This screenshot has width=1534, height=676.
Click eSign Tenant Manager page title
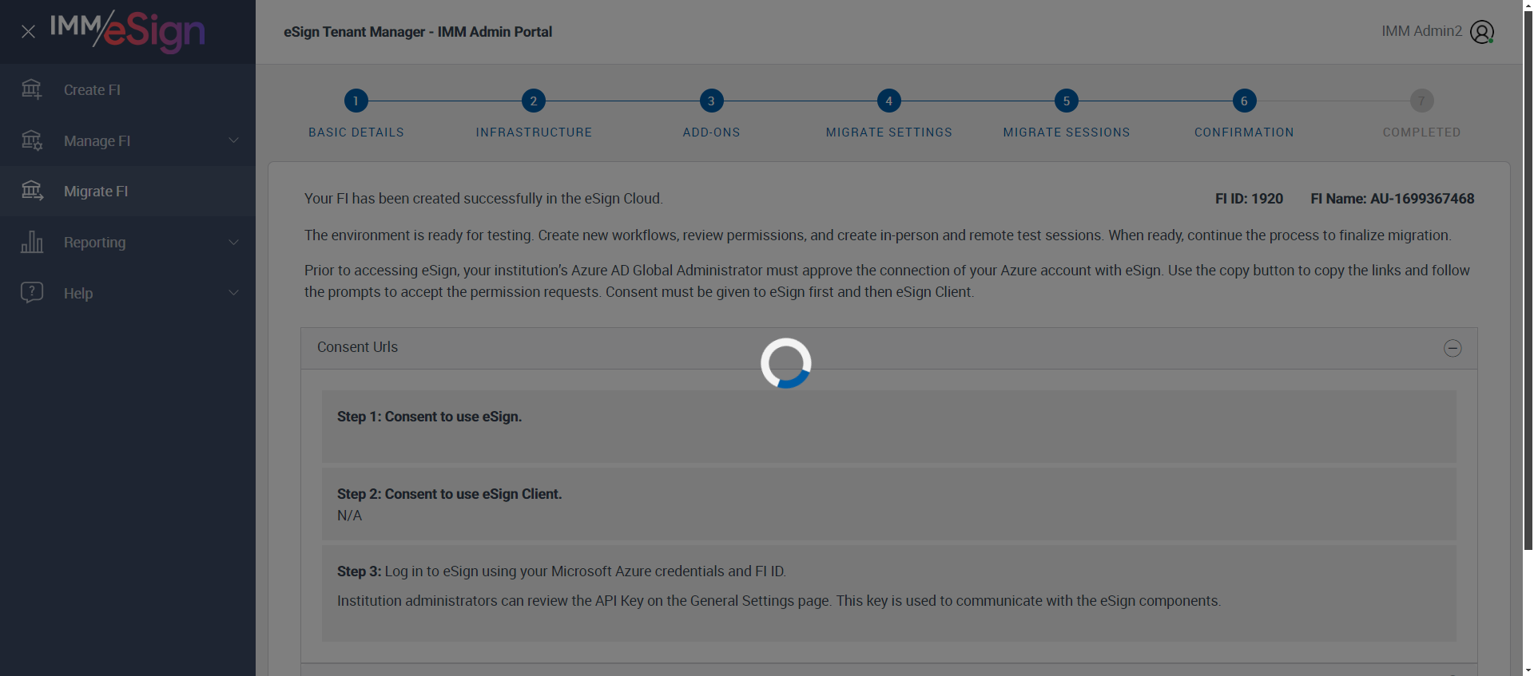418,32
